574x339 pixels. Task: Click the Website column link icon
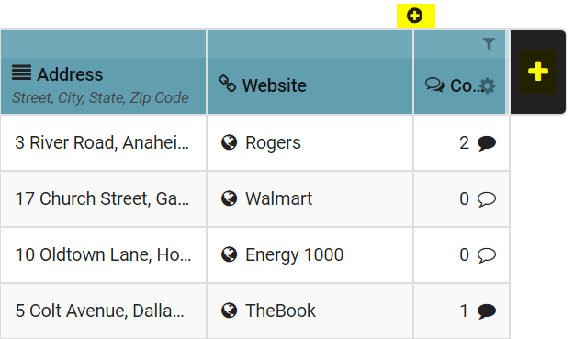[x=228, y=84]
